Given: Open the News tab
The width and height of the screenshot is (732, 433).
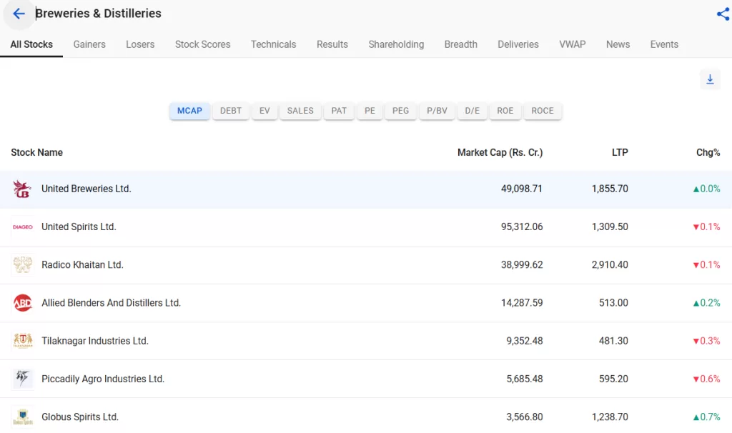Looking at the screenshot, I should click(618, 44).
